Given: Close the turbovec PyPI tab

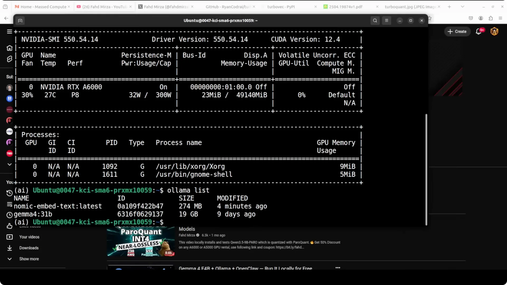Looking at the screenshot, I should 316,7.
